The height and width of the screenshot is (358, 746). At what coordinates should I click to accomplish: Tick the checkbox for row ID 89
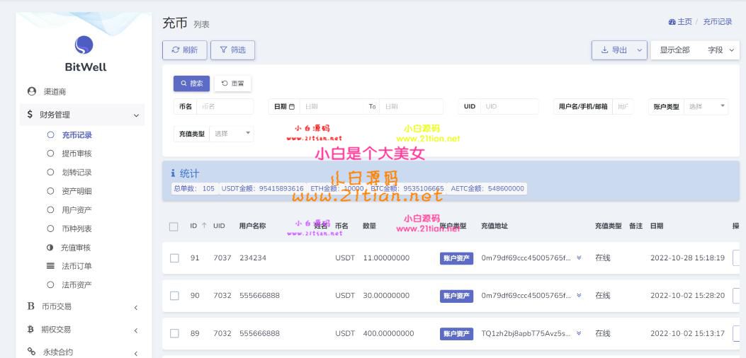(x=174, y=333)
